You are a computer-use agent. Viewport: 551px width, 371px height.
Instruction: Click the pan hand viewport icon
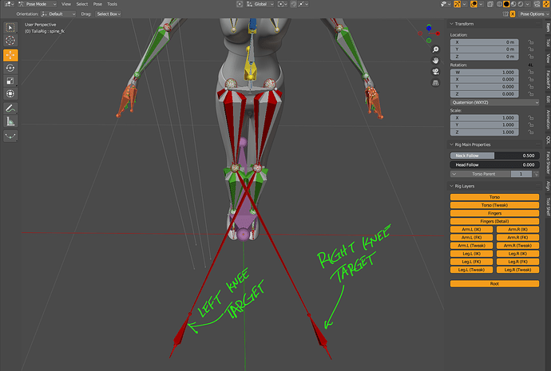click(x=435, y=61)
